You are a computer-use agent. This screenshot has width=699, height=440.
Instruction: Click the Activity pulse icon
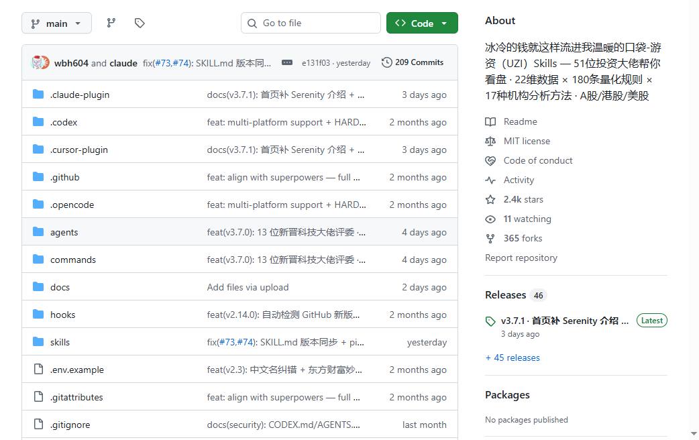click(x=490, y=180)
